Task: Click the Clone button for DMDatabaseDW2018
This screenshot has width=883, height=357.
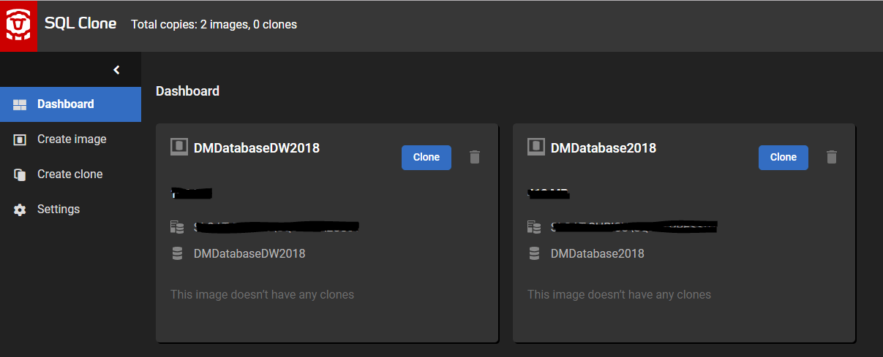Action: (426, 157)
